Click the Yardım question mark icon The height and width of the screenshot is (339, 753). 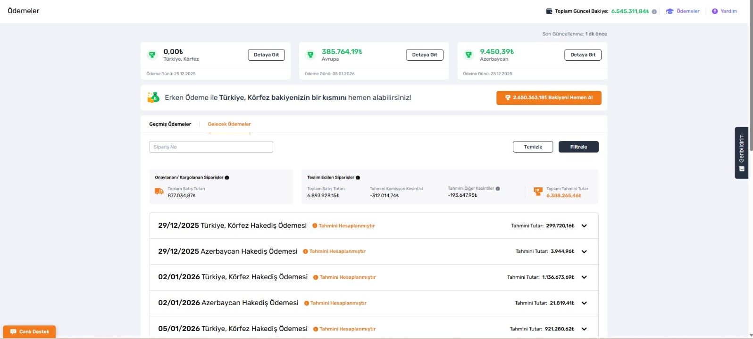click(x=715, y=11)
